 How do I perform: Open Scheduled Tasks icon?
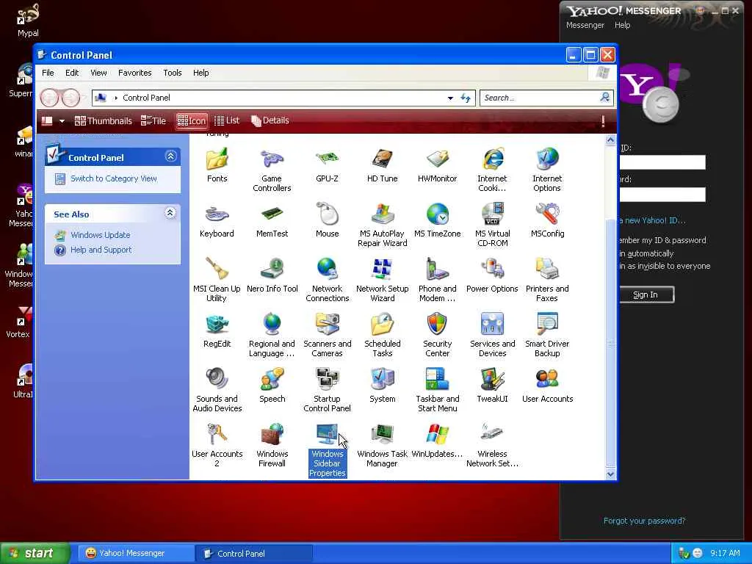[382, 325]
